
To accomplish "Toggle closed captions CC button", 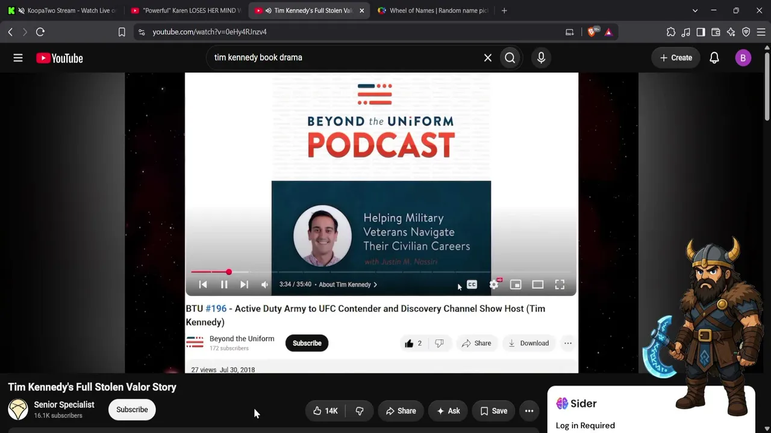I will point(472,284).
